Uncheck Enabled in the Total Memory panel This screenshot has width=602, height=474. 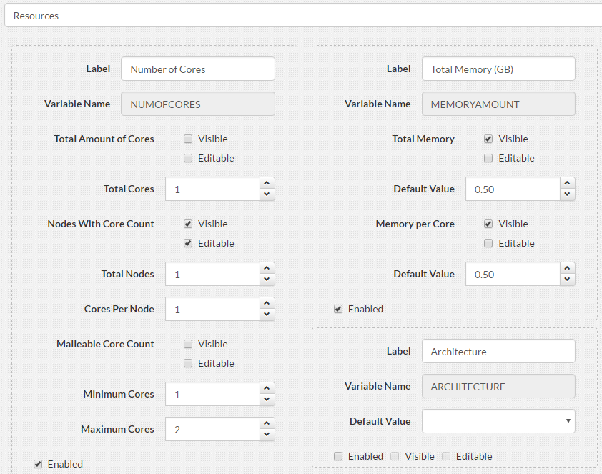click(x=337, y=309)
